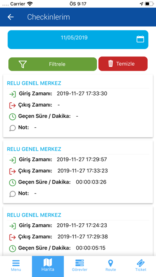Open the second RELU GENEL MERKEZ card title
Viewport: 156px width, 277px height.
(34, 149)
